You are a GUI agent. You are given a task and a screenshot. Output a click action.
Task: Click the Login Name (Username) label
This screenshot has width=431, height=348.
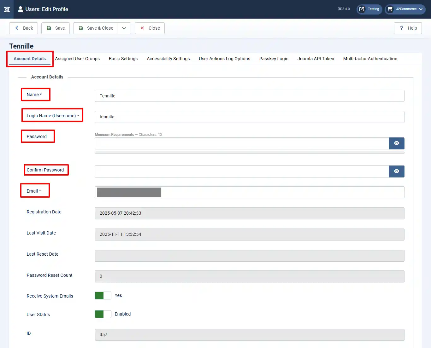[x=53, y=116]
